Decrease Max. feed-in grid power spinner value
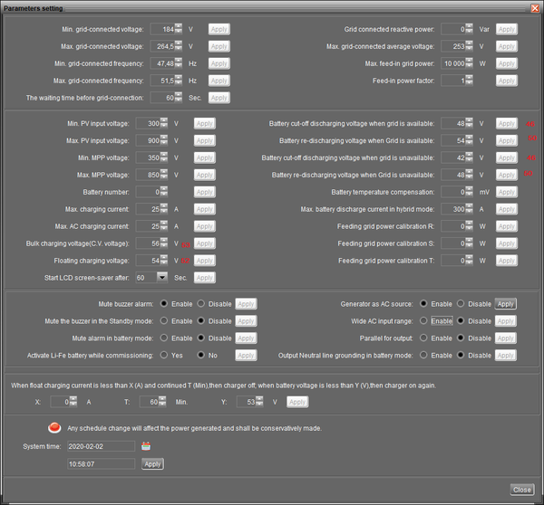This screenshot has height=505, width=544. (x=469, y=66)
